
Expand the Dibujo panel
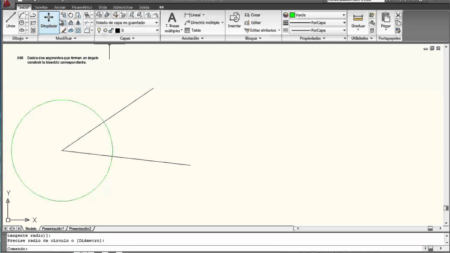pyautogui.click(x=20, y=38)
